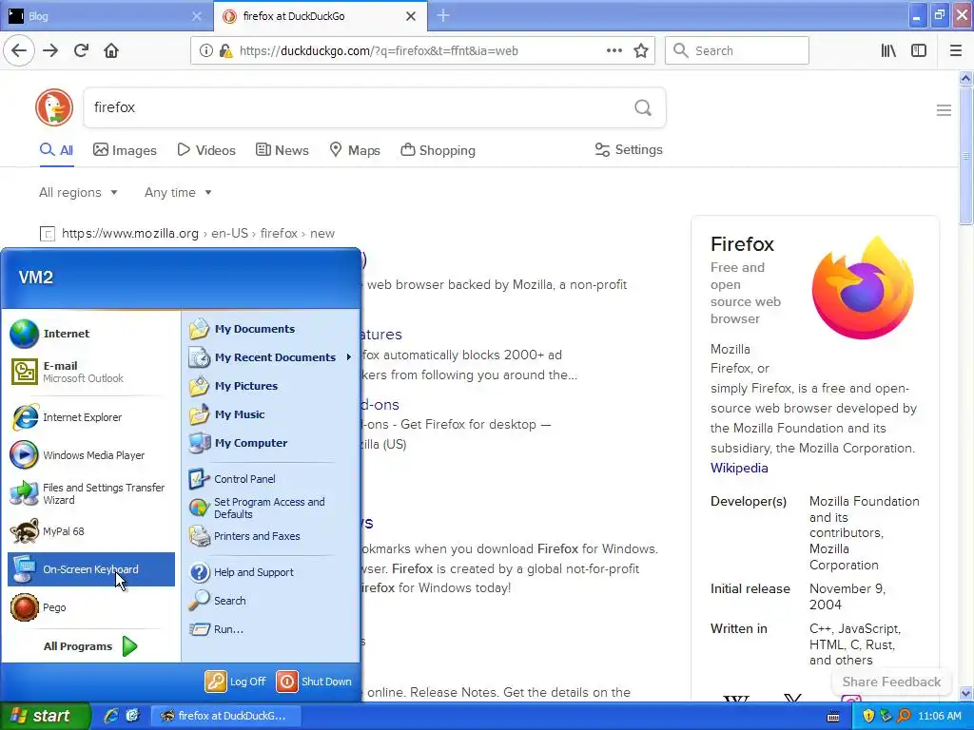Open DuckDuckGo Settings
The image size is (974, 730).
click(629, 149)
